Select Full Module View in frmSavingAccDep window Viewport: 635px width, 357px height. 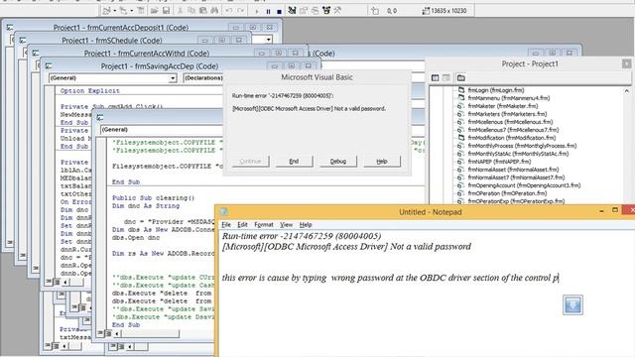[x=57, y=282]
